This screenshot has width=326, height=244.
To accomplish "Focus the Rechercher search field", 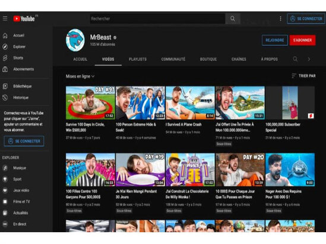I will click(x=157, y=19).
